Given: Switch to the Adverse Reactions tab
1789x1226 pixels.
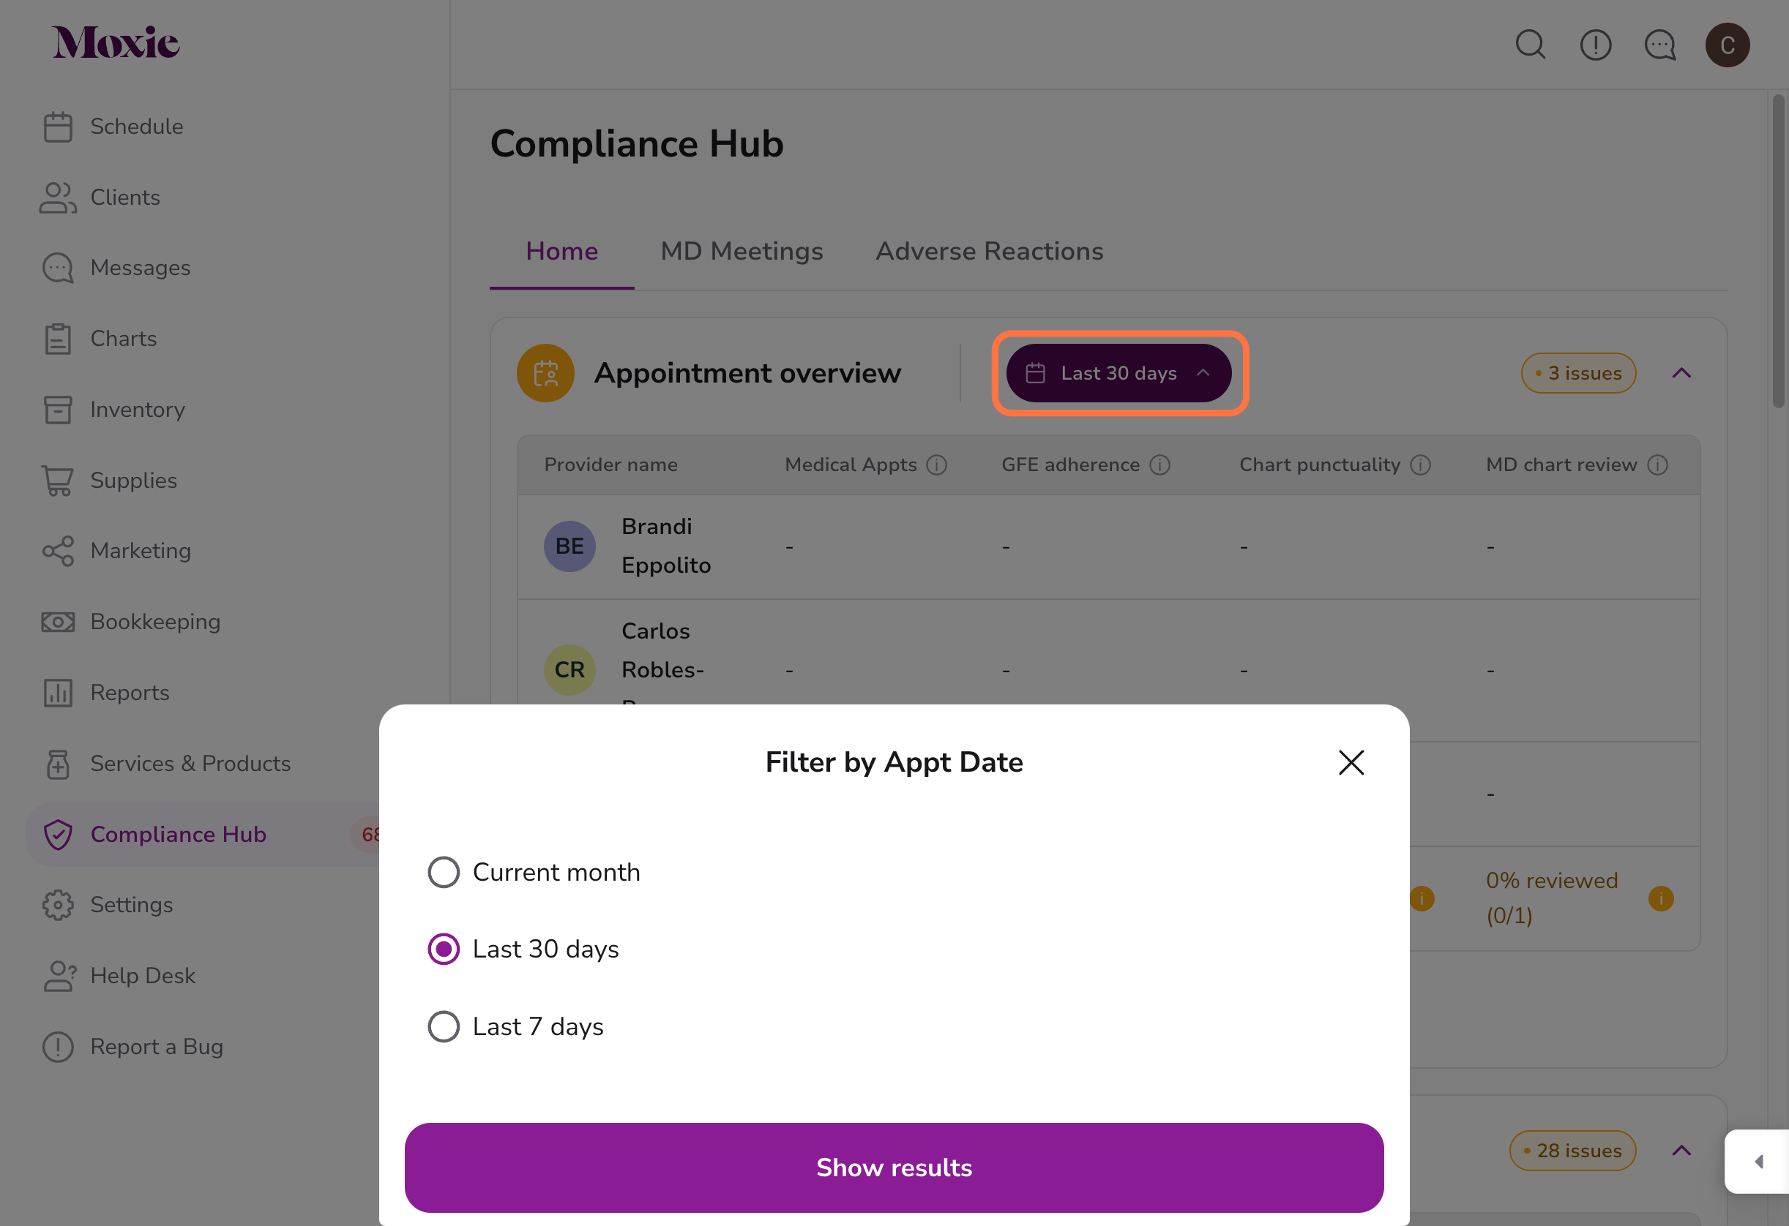Looking at the screenshot, I should click(x=990, y=250).
